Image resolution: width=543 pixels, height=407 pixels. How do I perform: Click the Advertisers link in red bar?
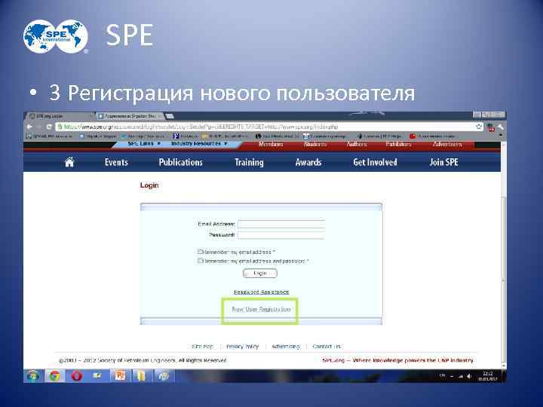447,144
